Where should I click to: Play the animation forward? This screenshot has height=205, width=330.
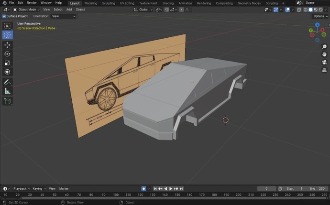pyautogui.click(x=171, y=189)
